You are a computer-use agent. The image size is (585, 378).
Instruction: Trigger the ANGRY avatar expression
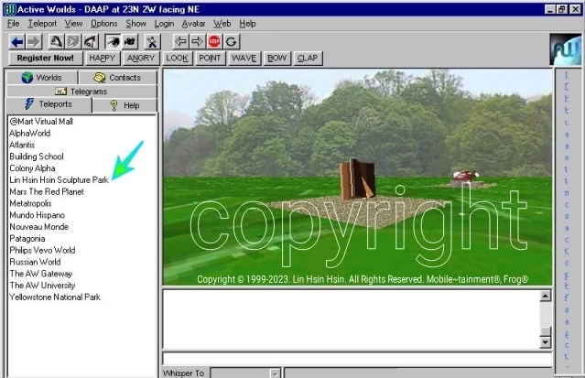click(x=141, y=59)
